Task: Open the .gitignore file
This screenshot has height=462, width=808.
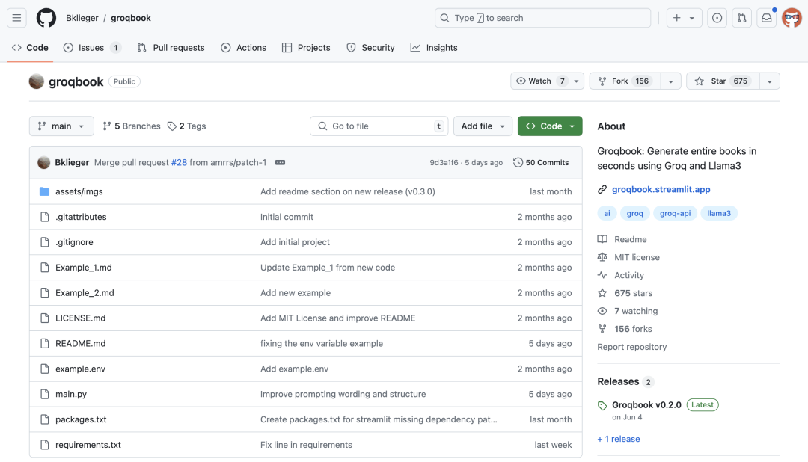Action: click(74, 242)
